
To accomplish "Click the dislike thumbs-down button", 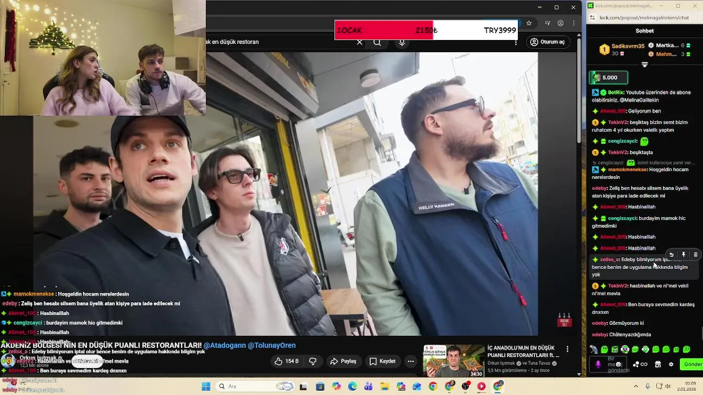I will coord(313,361).
